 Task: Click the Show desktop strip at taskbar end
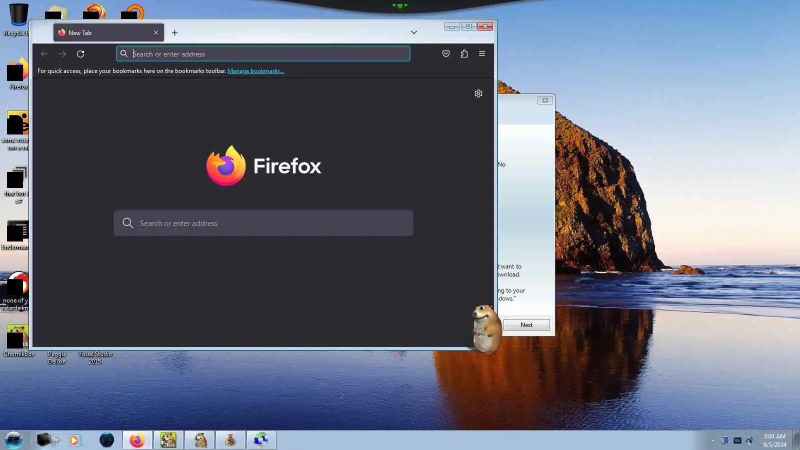(x=796, y=440)
